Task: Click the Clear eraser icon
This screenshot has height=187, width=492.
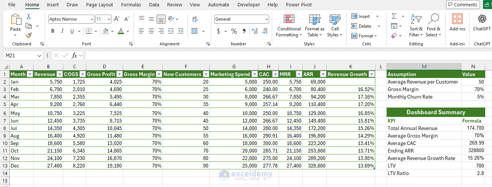Action: click(394, 36)
